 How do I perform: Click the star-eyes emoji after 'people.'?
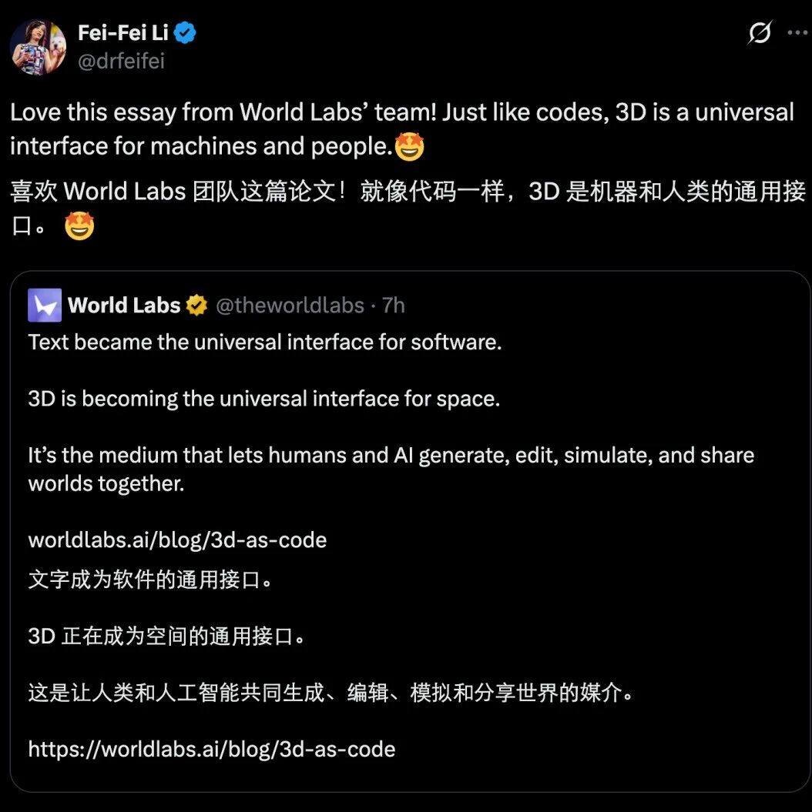pyautogui.click(x=409, y=146)
